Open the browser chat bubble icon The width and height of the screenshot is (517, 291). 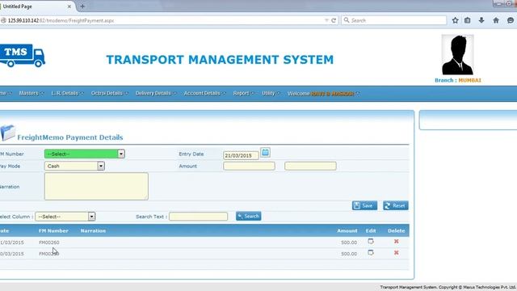[511, 20]
